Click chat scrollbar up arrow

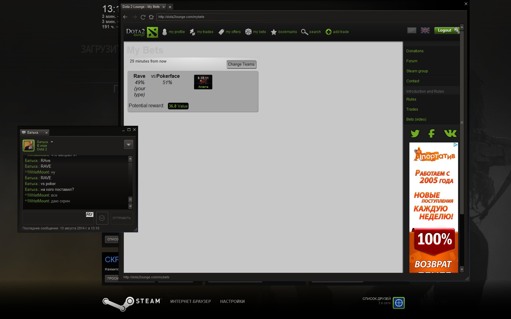click(x=130, y=159)
